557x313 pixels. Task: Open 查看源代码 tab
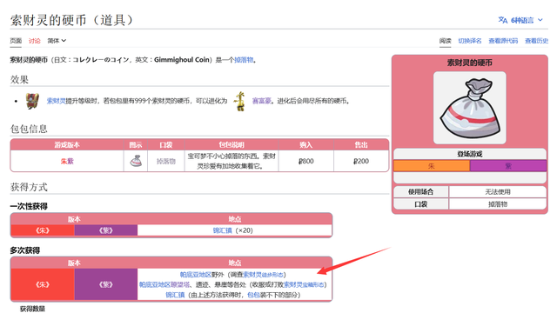503,41
